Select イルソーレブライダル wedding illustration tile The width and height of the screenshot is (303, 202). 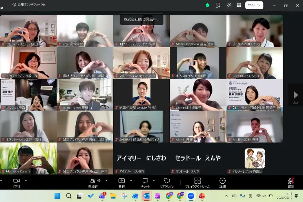255,158
